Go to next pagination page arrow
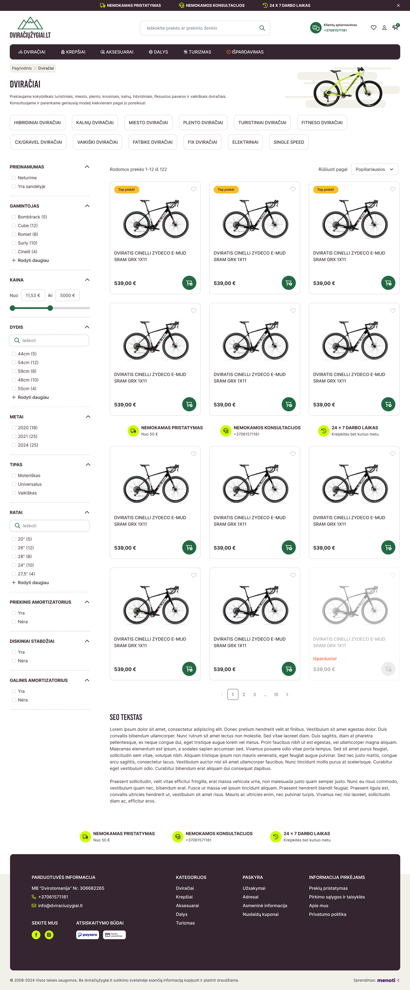The width and height of the screenshot is (410, 990). (287, 694)
